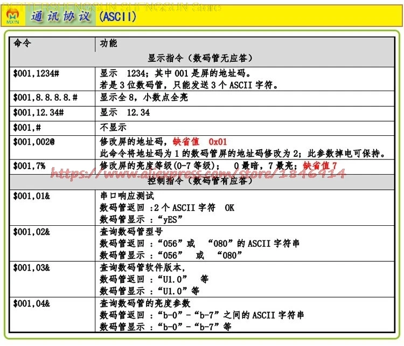Click the line 数码管显示：“056” 或 “080”
Viewport: 404px width, 346px height.
click(x=171, y=255)
